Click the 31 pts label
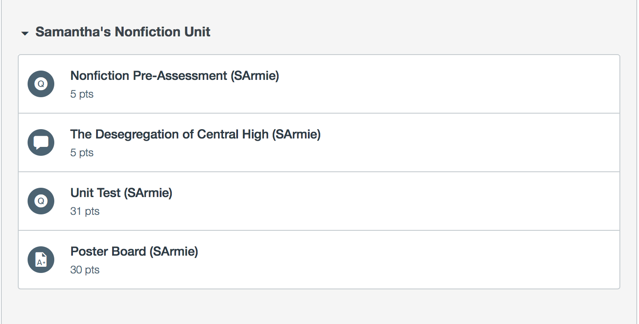The height and width of the screenshot is (324, 639). tap(85, 211)
